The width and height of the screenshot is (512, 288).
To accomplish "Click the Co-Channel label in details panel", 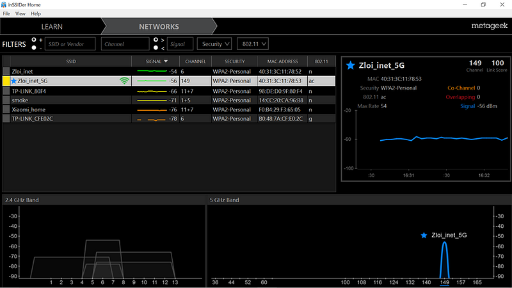I will [x=461, y=88].
